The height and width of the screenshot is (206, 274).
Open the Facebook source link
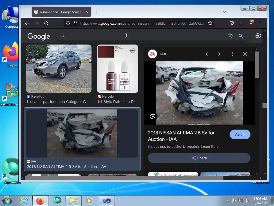pyautogui.click(x=36, y=97)
